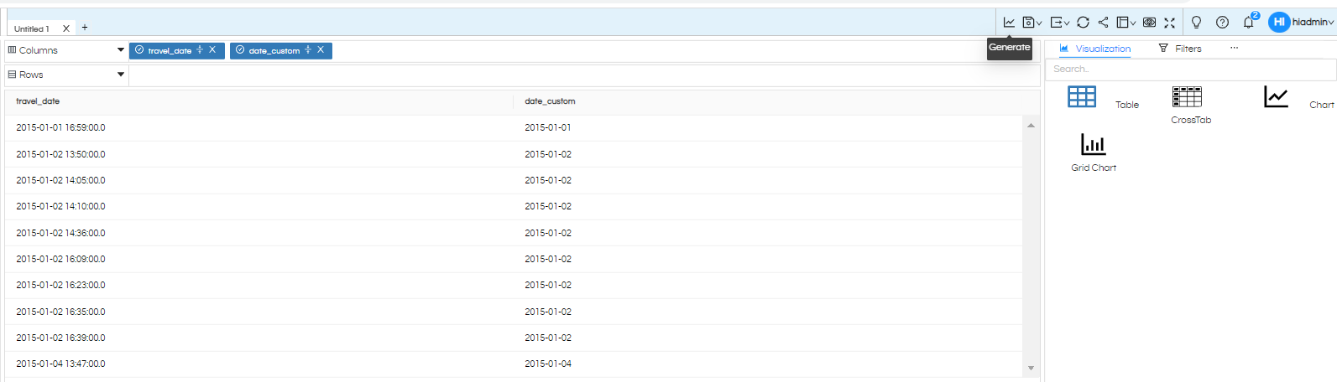Open the hiadmin user menu
This screenshot has height=382, width=1337.
(x=1313, y=23)
